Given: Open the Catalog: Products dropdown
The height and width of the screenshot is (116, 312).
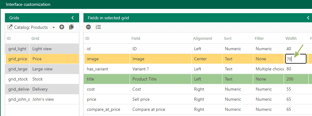Looking at the screenshot, I should pyautogui.click(x=54, y=28).
